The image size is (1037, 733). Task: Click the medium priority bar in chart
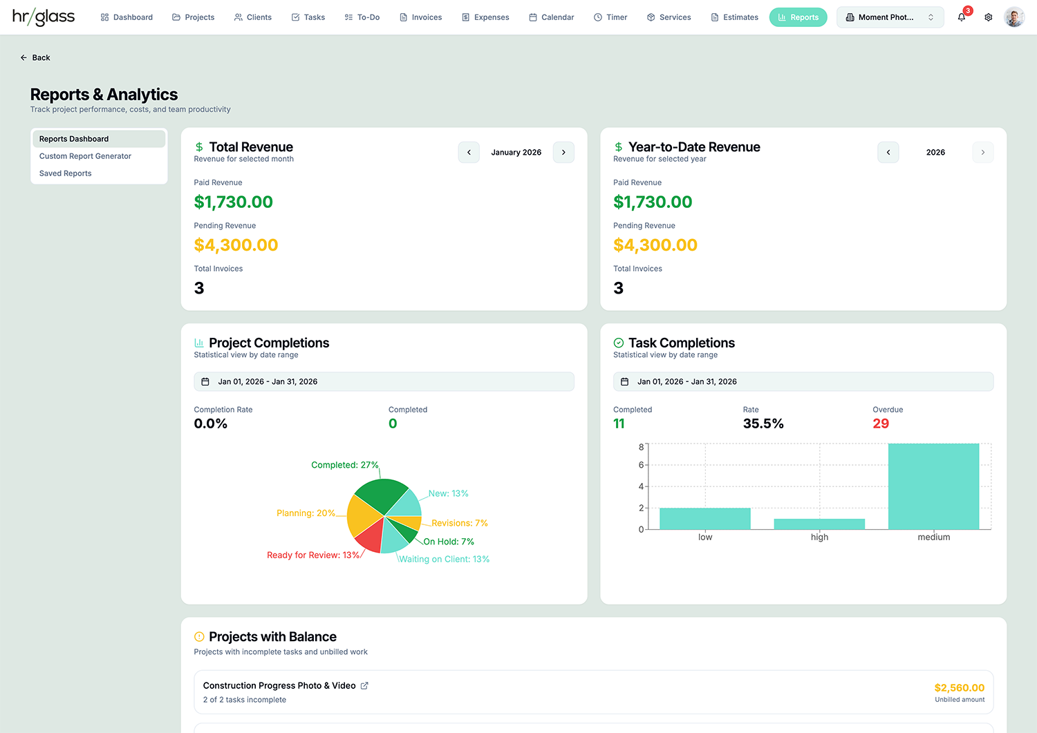pos(933,486)
